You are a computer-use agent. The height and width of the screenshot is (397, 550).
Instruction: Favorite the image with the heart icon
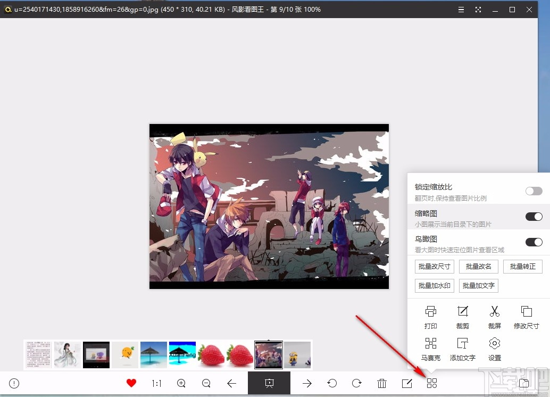pyautogui.click(x=131, y=383)
